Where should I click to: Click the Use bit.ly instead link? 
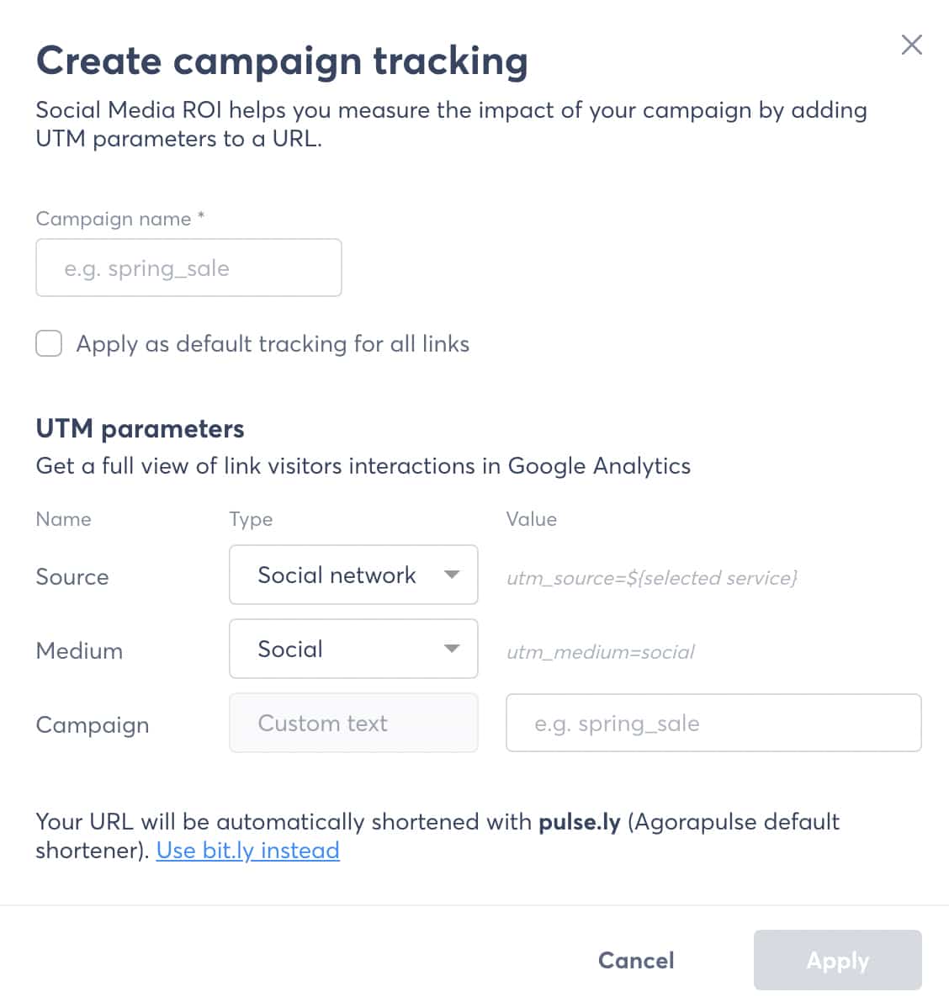(247, 851)
